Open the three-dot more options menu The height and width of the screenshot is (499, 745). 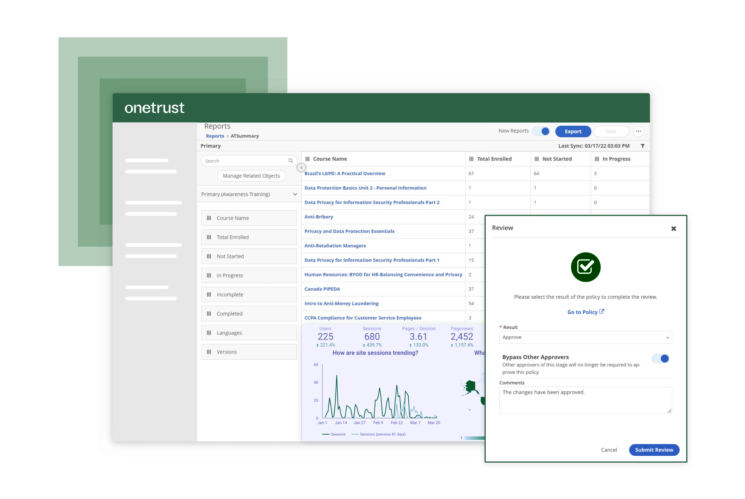point(638,131)
